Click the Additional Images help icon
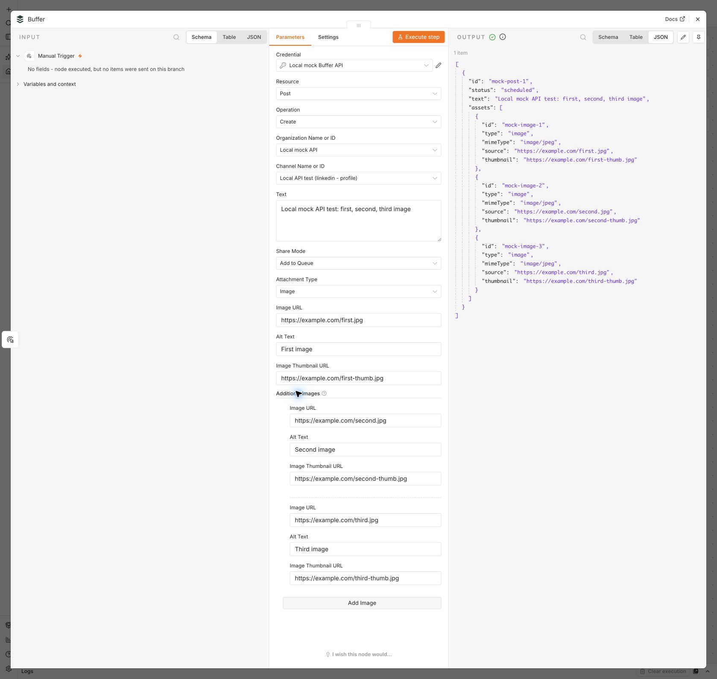The image size is (717, 679). point(324,394)
